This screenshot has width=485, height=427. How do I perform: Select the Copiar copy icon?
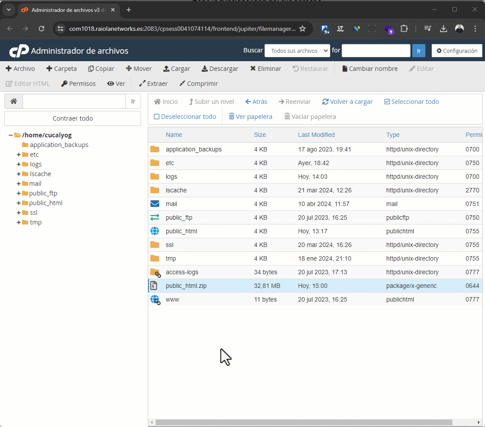coord(101,69)
